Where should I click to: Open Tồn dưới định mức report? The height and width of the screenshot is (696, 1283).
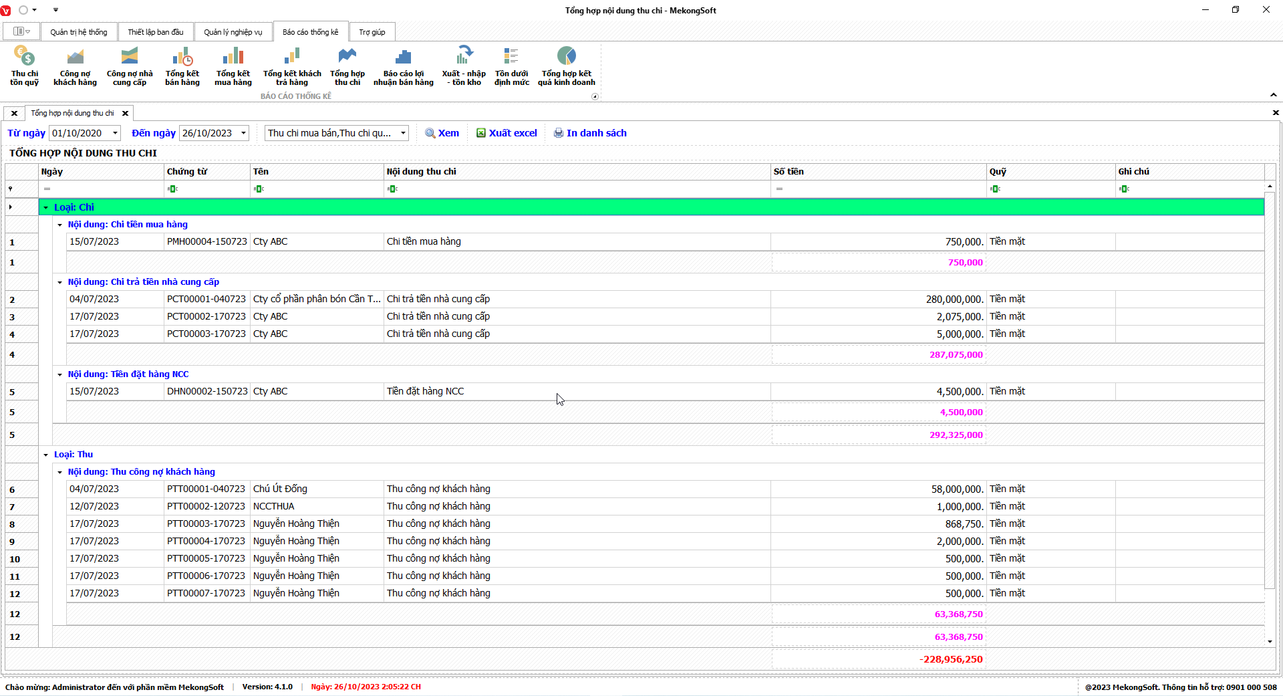(x=511, y=66)
